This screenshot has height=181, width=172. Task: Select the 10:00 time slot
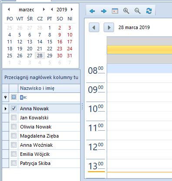pos(139,106)
